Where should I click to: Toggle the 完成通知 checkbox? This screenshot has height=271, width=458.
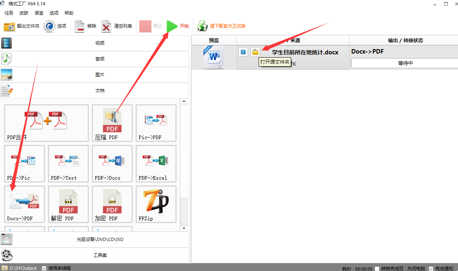pyautogui.click(x=431, y=269)
